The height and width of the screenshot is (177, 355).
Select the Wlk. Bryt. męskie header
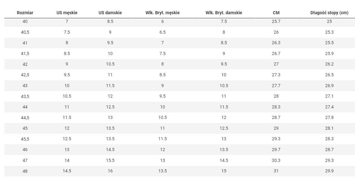tap(162, 13)
